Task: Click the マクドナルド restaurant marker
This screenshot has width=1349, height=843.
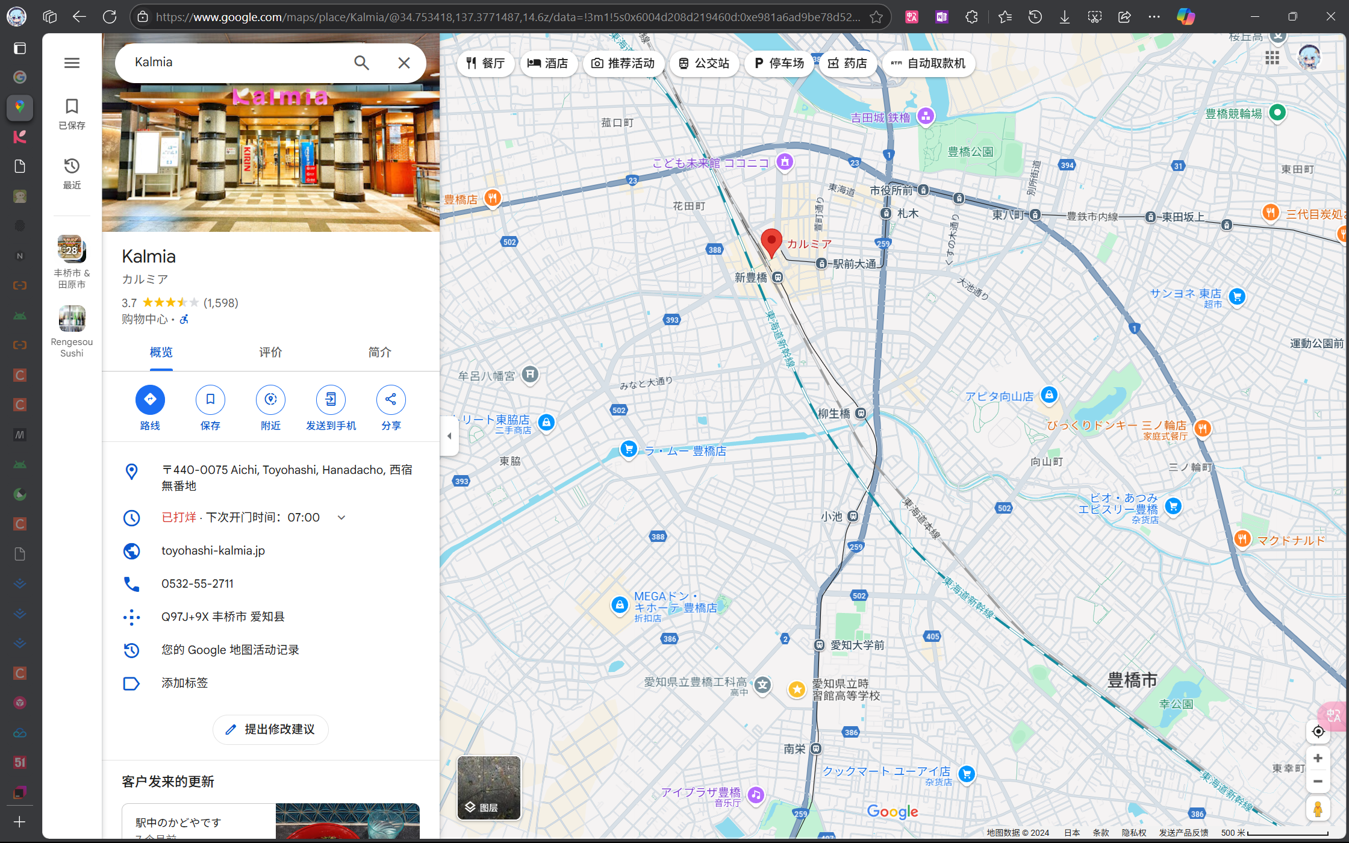Action: (x=1242, y=539)
